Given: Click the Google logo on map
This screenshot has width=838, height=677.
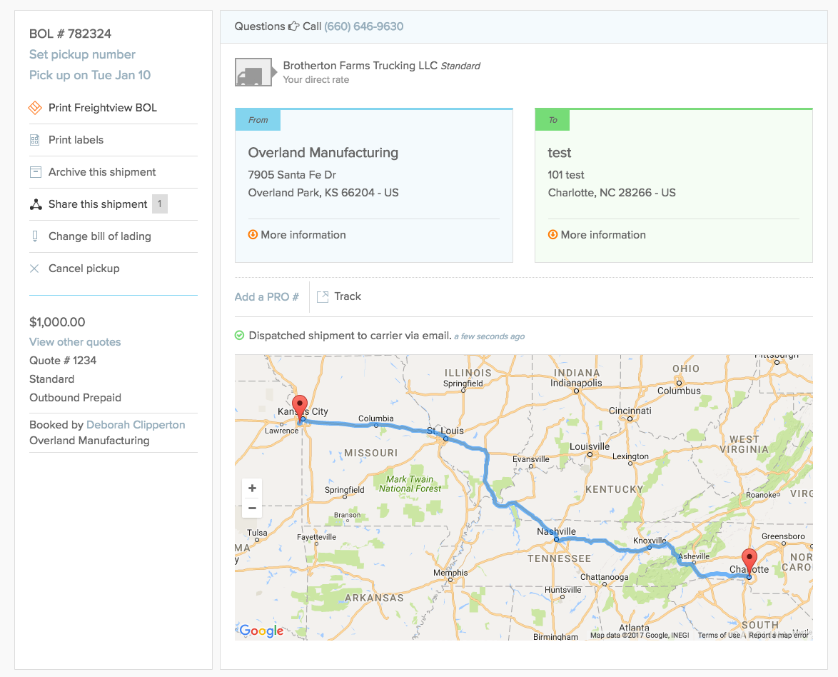Looking at the screenshot, I should [261, 631].
